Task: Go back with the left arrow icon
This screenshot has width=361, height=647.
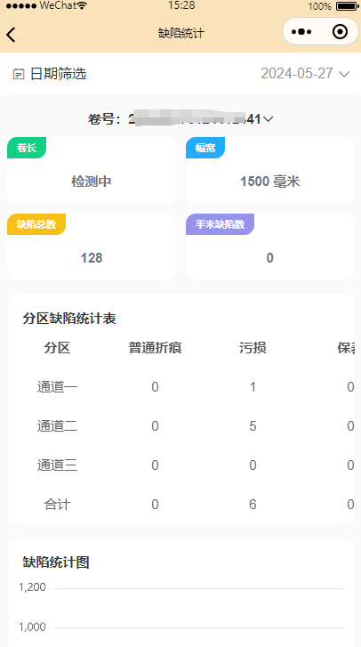Action: point(11,35)
